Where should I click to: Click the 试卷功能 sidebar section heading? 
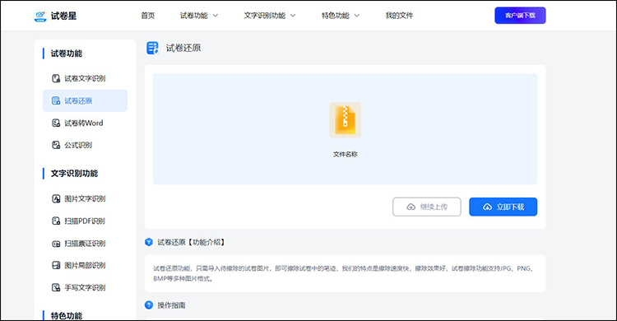[x=67, y=53]
